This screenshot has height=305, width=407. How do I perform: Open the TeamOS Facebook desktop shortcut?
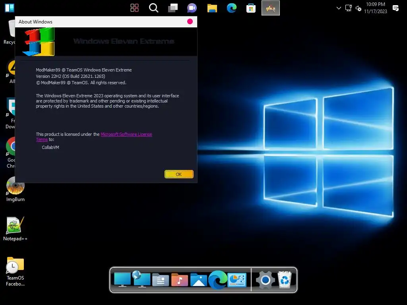pos(16,272)
